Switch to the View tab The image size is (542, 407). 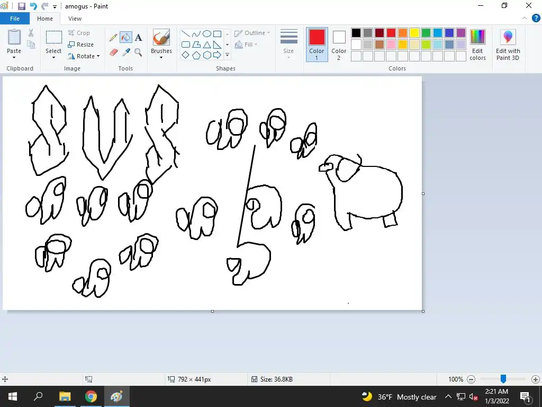coord(75,19)
